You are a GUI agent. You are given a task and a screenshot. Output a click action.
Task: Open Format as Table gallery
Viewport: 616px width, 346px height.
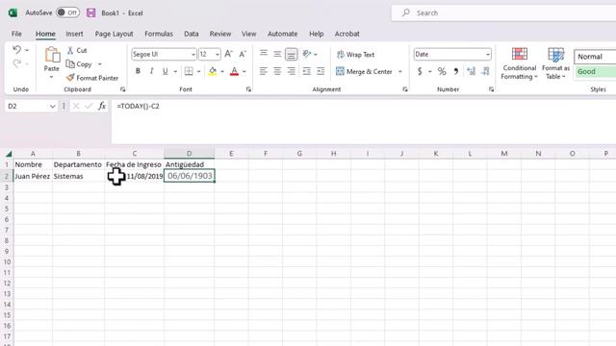(555, 63)
